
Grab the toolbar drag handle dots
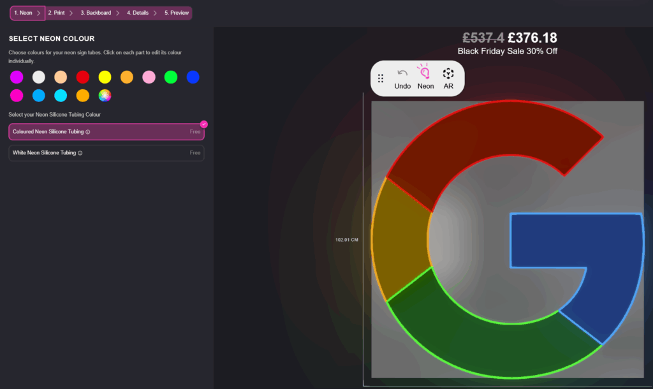(x=381, y=78)
